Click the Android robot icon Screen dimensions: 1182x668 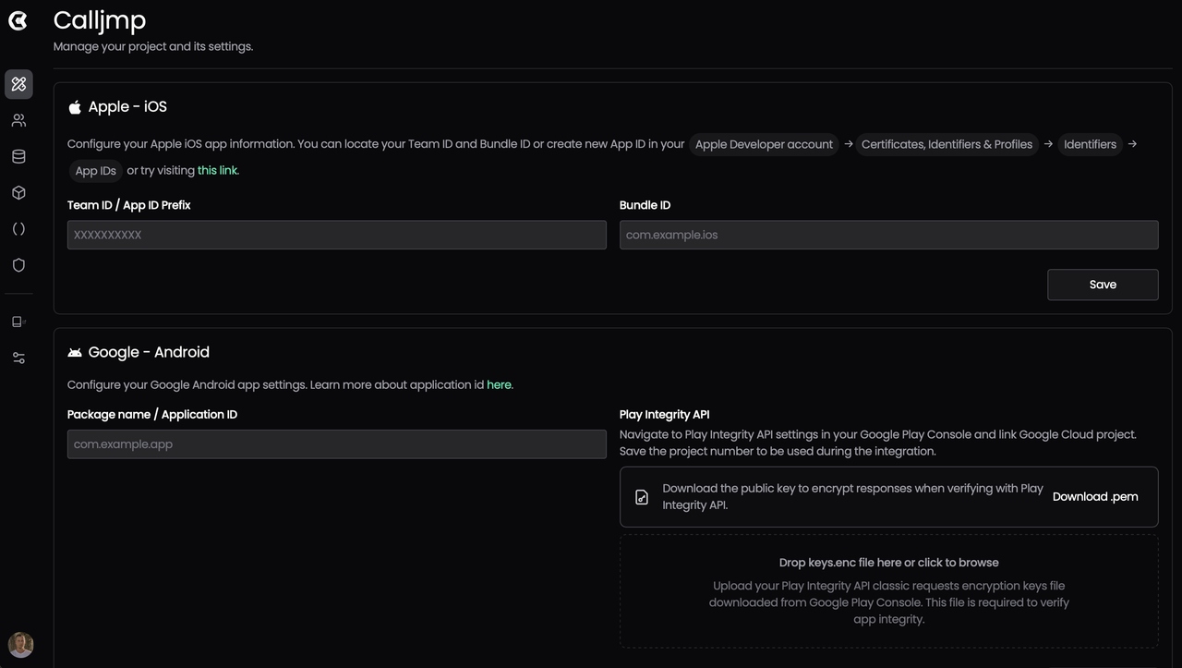click(75, 353)
